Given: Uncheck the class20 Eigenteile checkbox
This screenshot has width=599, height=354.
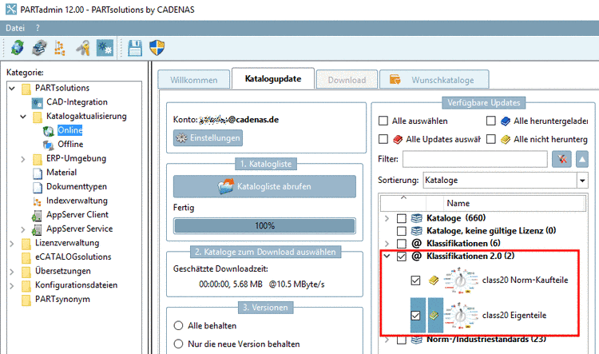Looking at the screenshot, I should (415, 316).
